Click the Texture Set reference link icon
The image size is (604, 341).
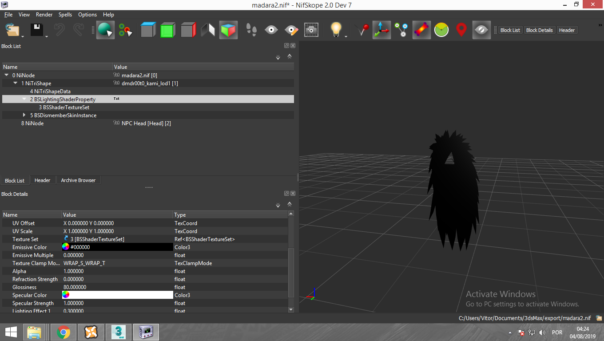click(66, 239)
